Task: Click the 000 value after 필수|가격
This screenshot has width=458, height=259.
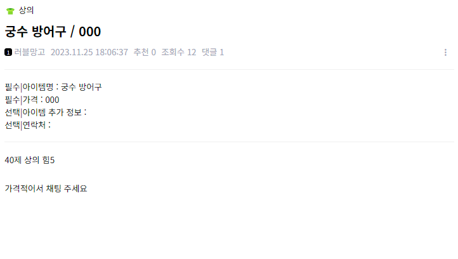Action: click(x=52, y=100)
